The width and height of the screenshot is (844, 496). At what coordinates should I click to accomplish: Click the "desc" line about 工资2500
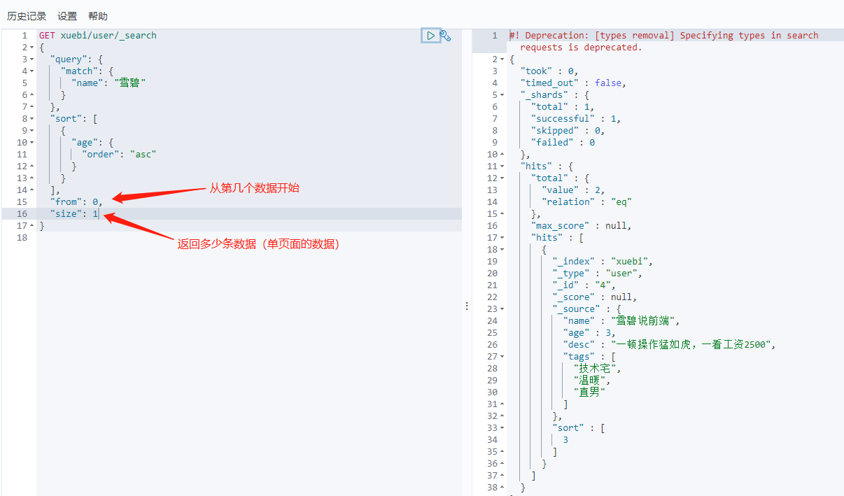[670, 345]
